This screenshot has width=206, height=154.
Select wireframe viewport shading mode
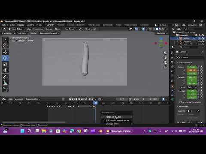coord(154,29)
